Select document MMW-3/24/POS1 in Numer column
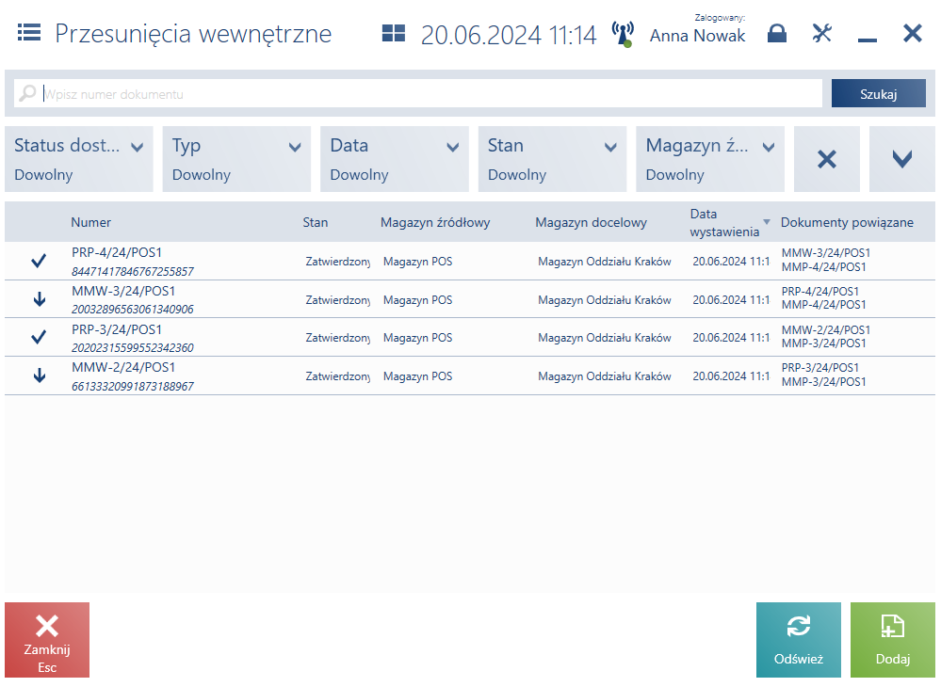 123,291
